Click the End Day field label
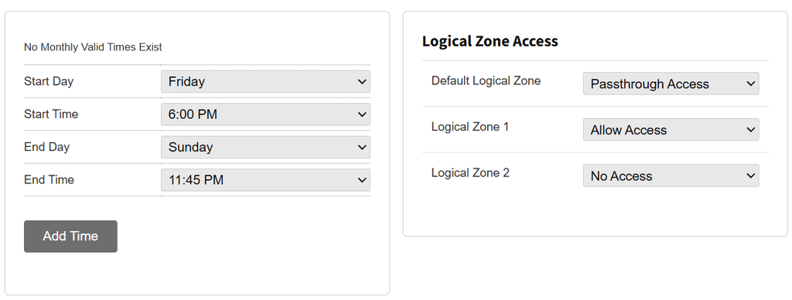 click(x=46, y=147)
